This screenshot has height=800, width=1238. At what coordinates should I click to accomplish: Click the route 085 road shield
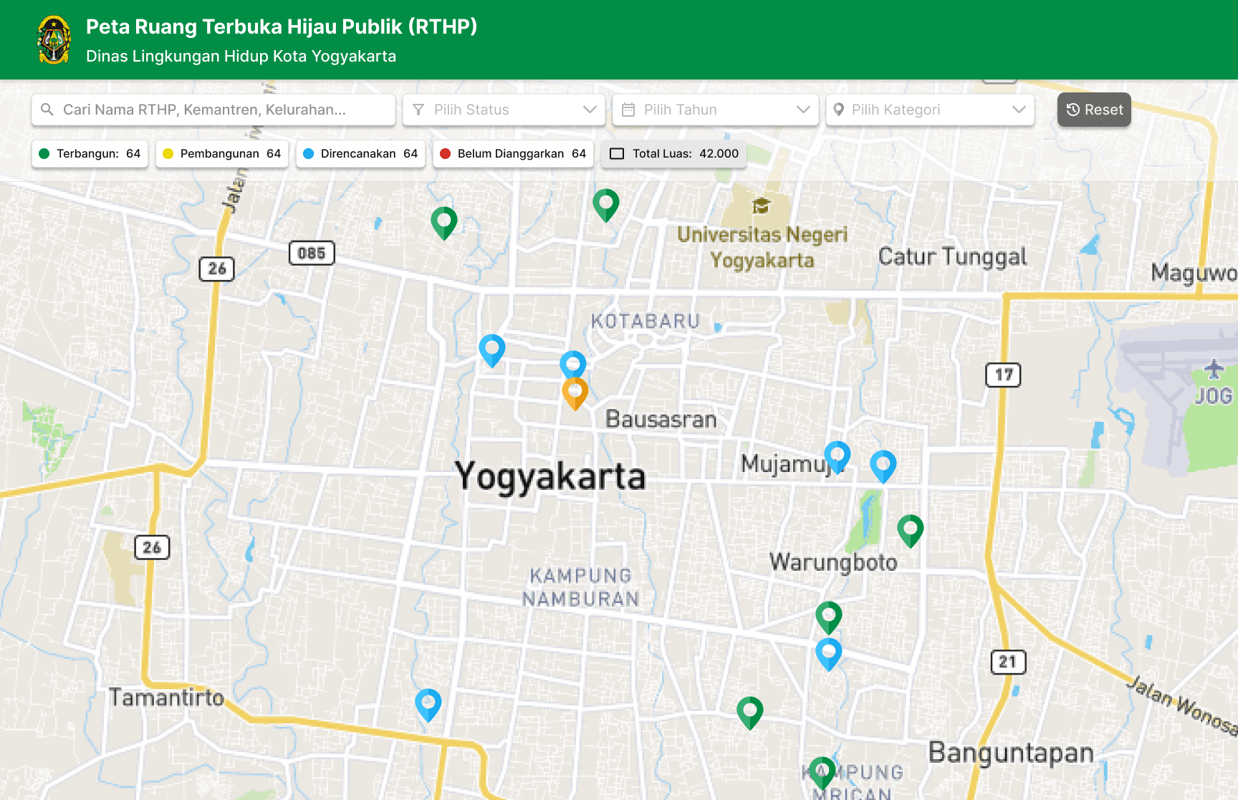click(312, 253)
